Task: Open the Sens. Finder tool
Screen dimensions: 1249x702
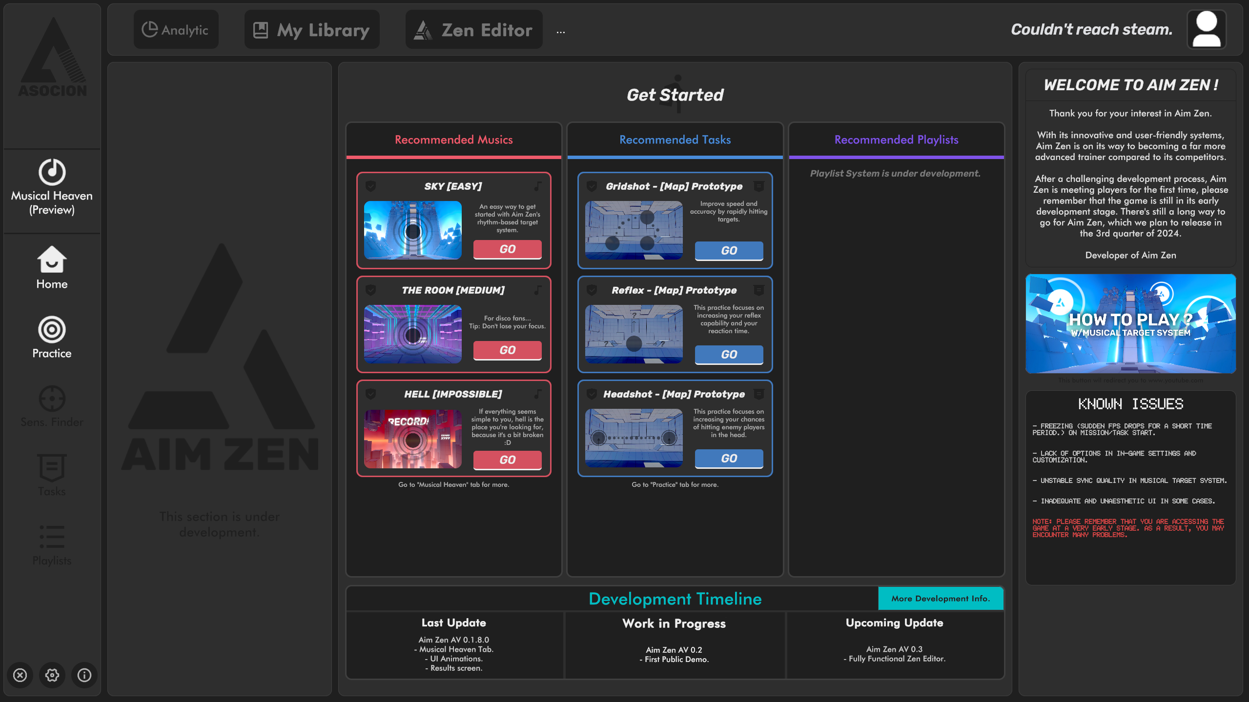Action: pos(51,405)
